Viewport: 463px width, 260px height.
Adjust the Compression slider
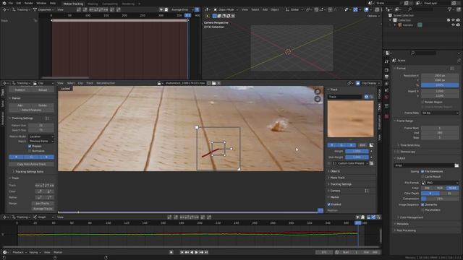(440, 199)
